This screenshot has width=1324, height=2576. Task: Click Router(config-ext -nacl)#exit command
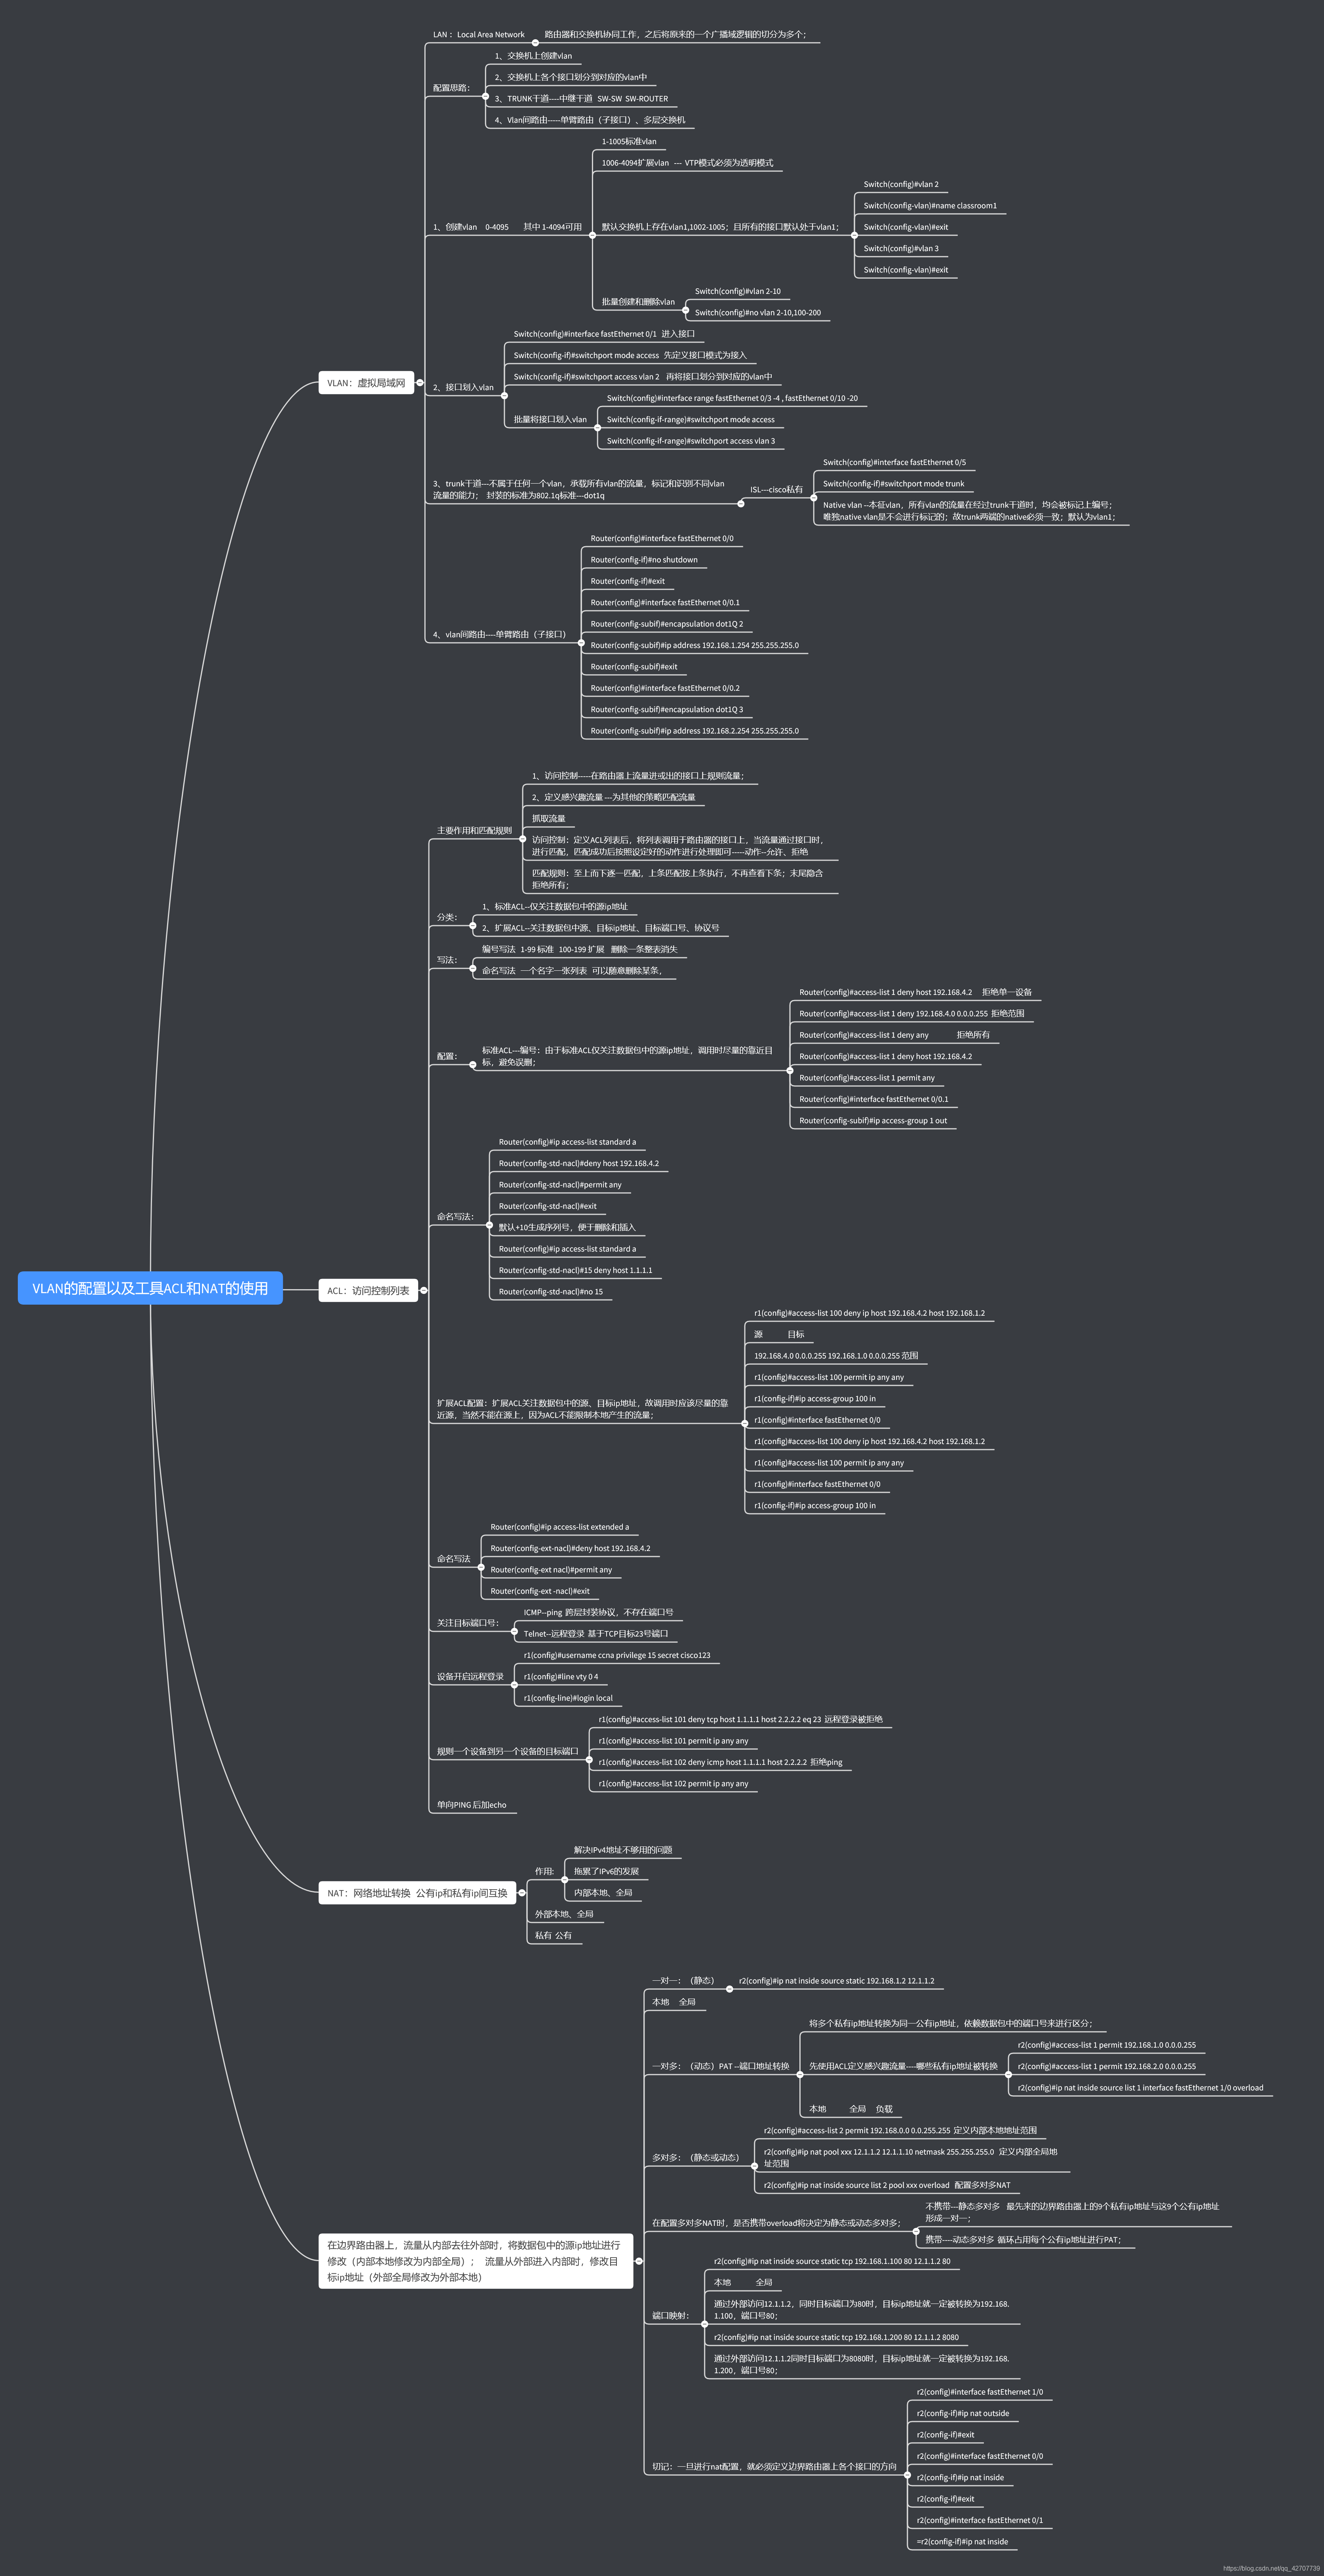pos(540,1591)
